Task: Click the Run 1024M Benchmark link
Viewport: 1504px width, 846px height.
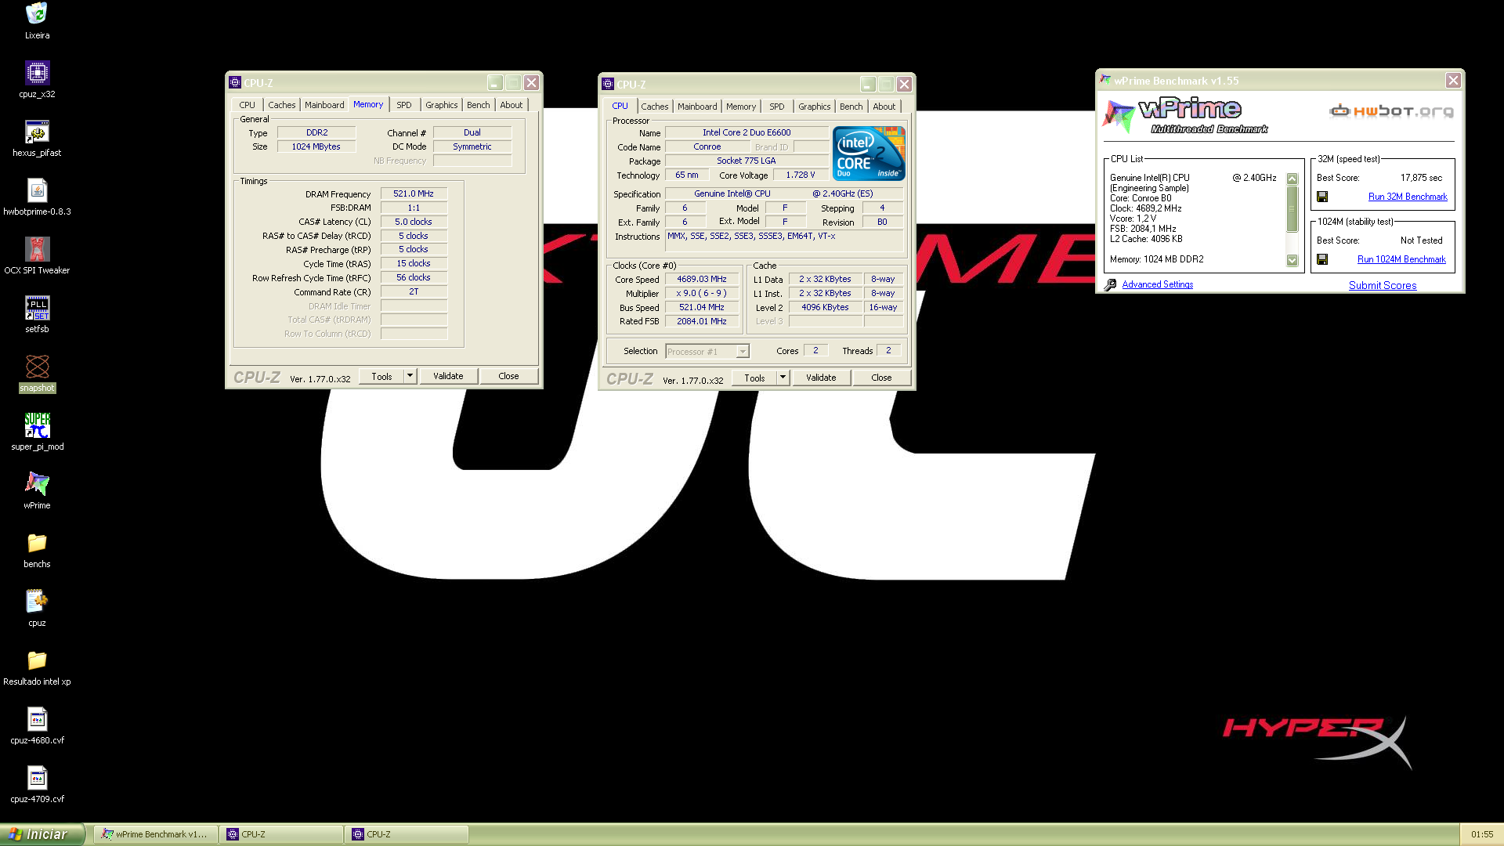Action: click(x=1401, y=259)
